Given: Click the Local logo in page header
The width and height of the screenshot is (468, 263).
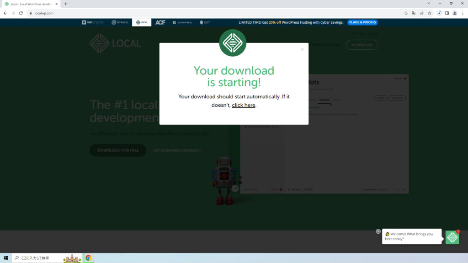Looking at the screenshot, I should [x=115, y=43].
